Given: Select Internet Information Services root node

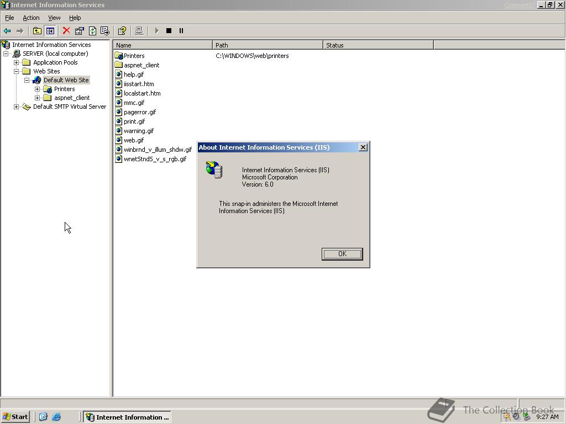Looking at the screenshot, I should (x=51, y=45).
